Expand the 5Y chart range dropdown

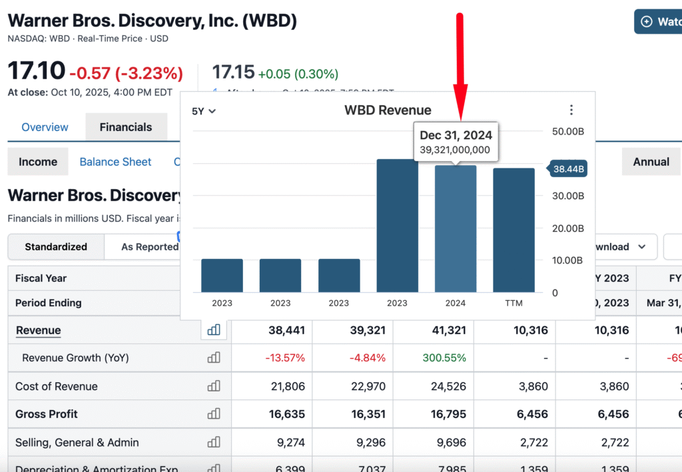coord(204,111)
